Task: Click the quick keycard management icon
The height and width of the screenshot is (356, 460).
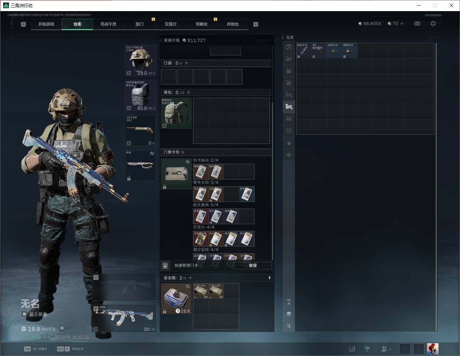Action: point(165,266)
